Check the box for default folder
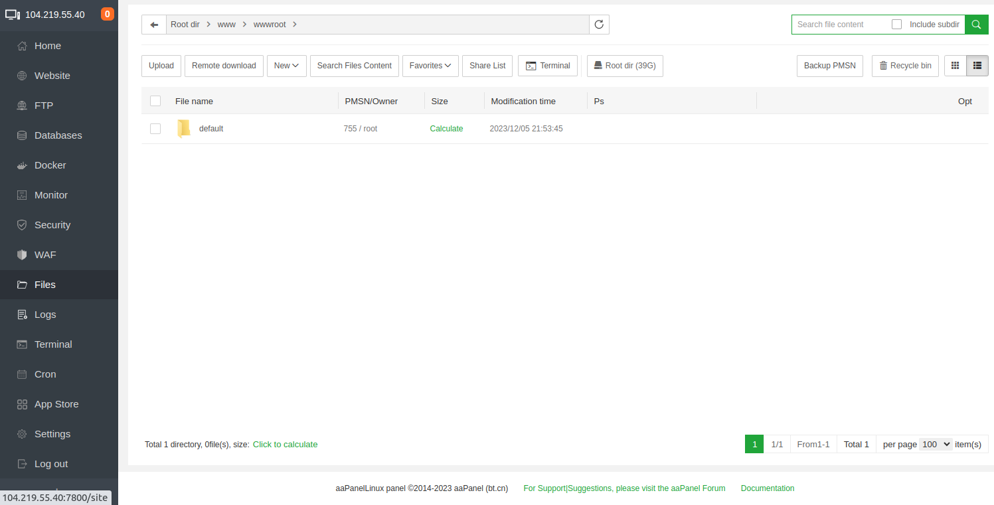Viewport: 994px width, 505px height. tap(155, 129)
